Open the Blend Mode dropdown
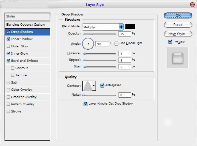197x146 pixels. tap(103, 27)
